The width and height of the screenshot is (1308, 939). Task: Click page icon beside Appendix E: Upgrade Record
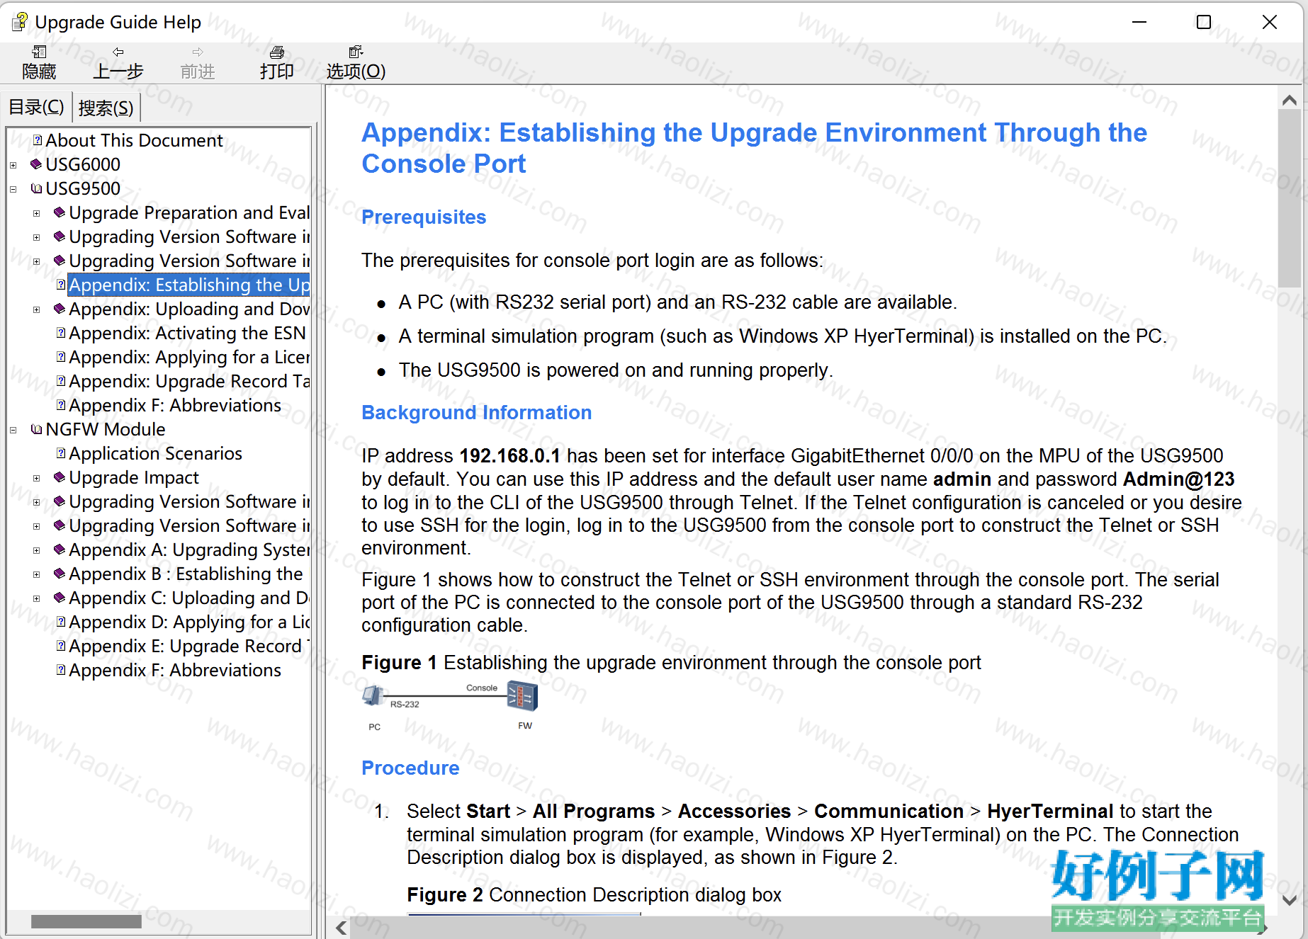tap(61, 646)
